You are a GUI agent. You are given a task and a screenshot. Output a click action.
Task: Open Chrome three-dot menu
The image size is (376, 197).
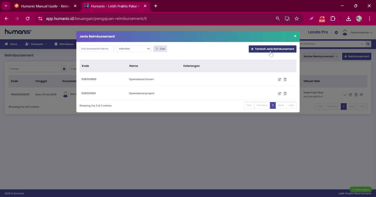[x=369, y=18]
